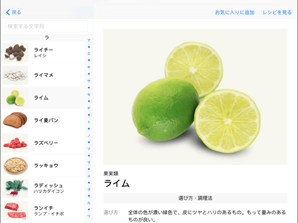This screenshot has height=223, width=298.
Task: Tap the 選び方・調理法 section header
Action: 195,198
